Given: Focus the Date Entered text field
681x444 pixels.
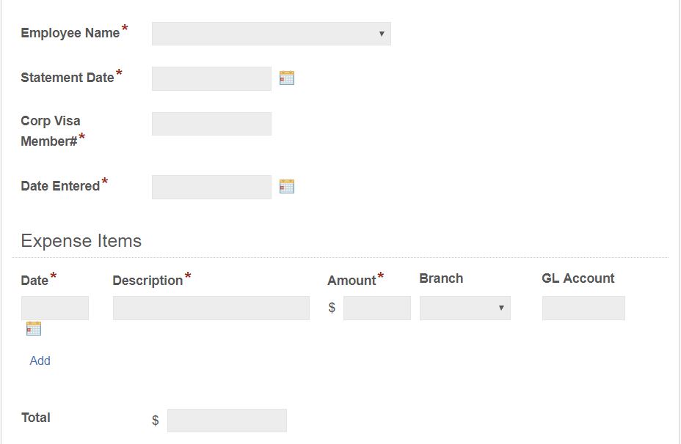Looking at the screenshot, I should [211, 187].
